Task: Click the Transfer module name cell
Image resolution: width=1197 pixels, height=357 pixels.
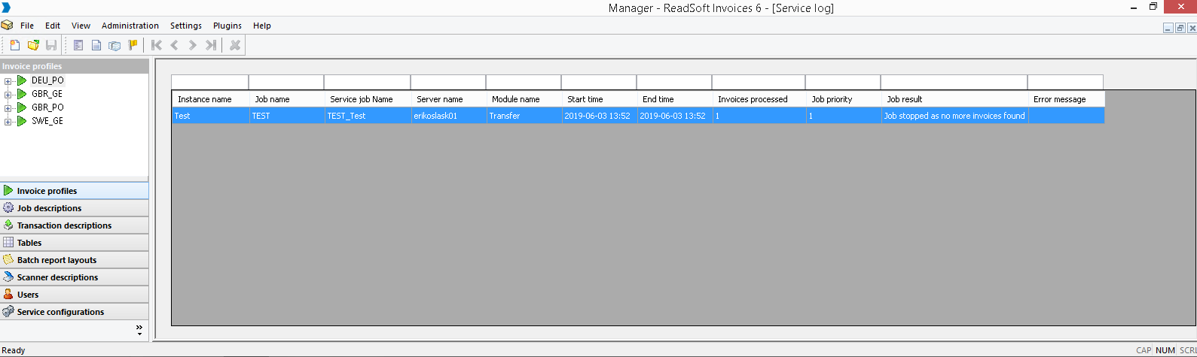Action: point(524,116)
